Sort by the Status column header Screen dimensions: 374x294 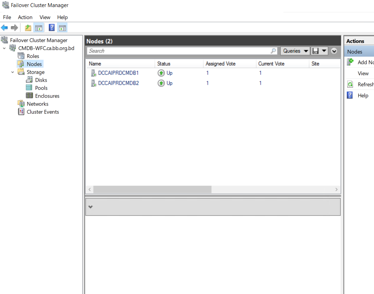coord(179,64)
